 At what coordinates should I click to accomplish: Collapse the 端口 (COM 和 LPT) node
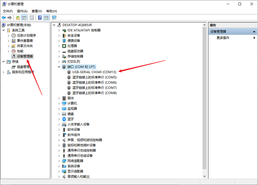tap(59, 67)
